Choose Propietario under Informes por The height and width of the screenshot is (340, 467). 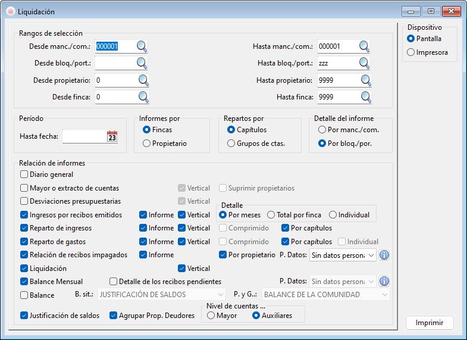pyautogui.click(x=146, y=144)
